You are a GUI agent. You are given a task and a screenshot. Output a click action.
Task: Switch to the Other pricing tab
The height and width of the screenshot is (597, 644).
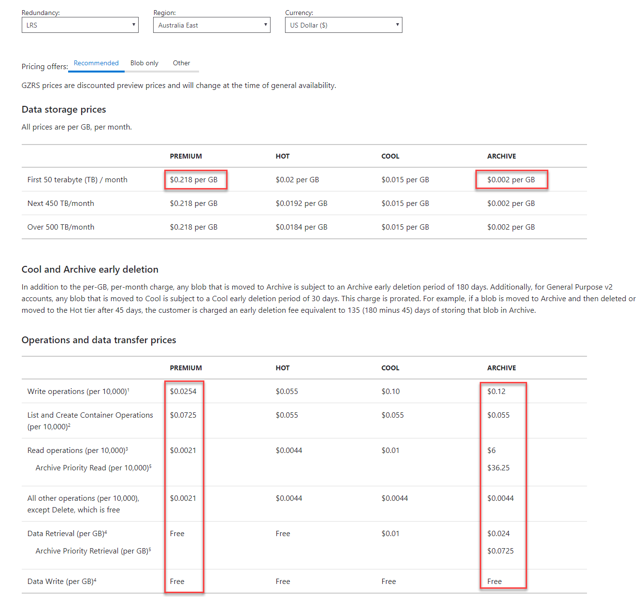pyautogui.click(x=181, y=63)
